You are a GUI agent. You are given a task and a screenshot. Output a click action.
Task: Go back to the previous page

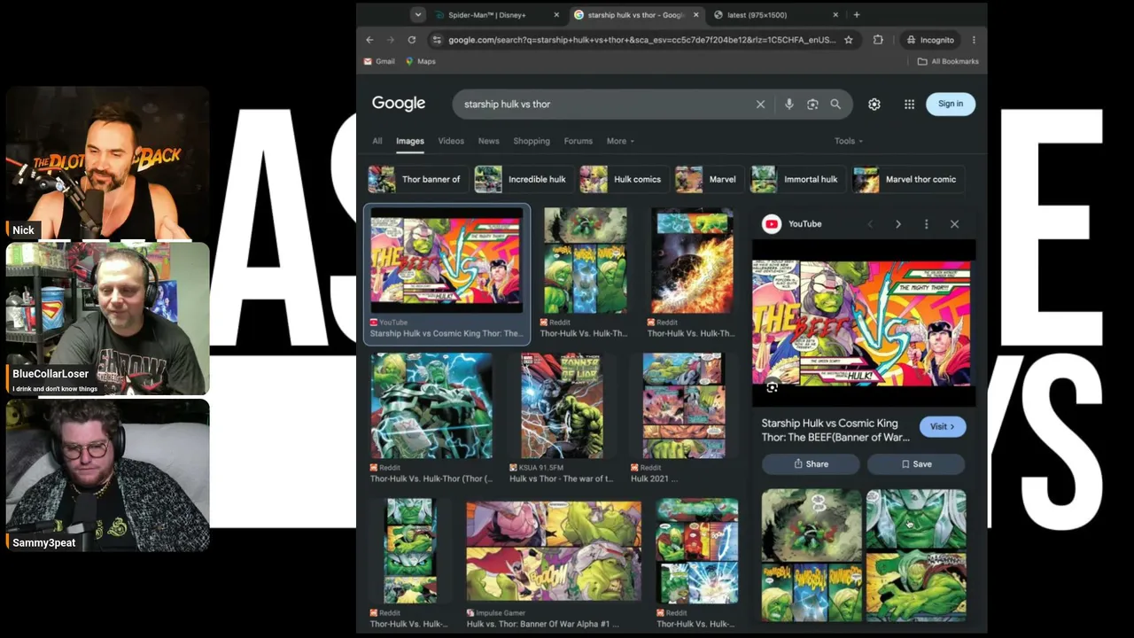click(369, 40)
